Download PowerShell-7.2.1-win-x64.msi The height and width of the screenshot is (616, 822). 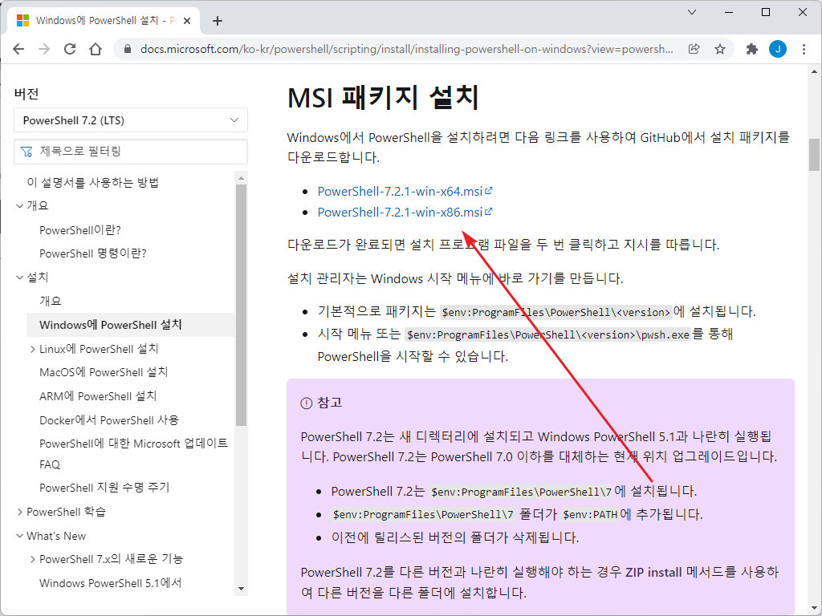click(x=400, y=191)
